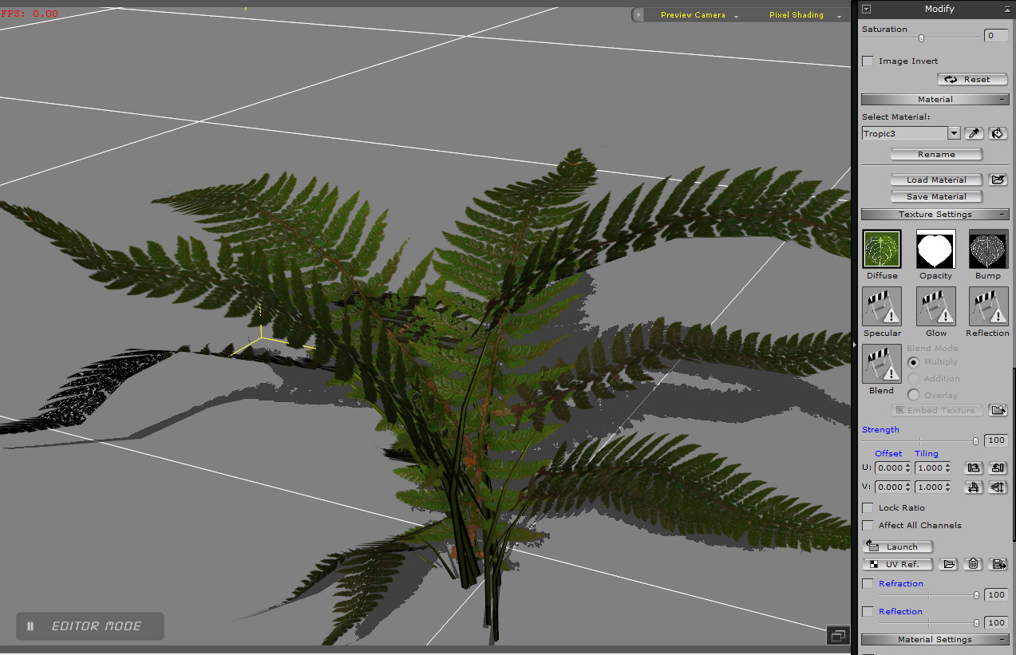The height and width of the screenshot is (655, 1016).
Task: Click the Refraction value field
Action: pyautogui.click(x=995, y=594)
